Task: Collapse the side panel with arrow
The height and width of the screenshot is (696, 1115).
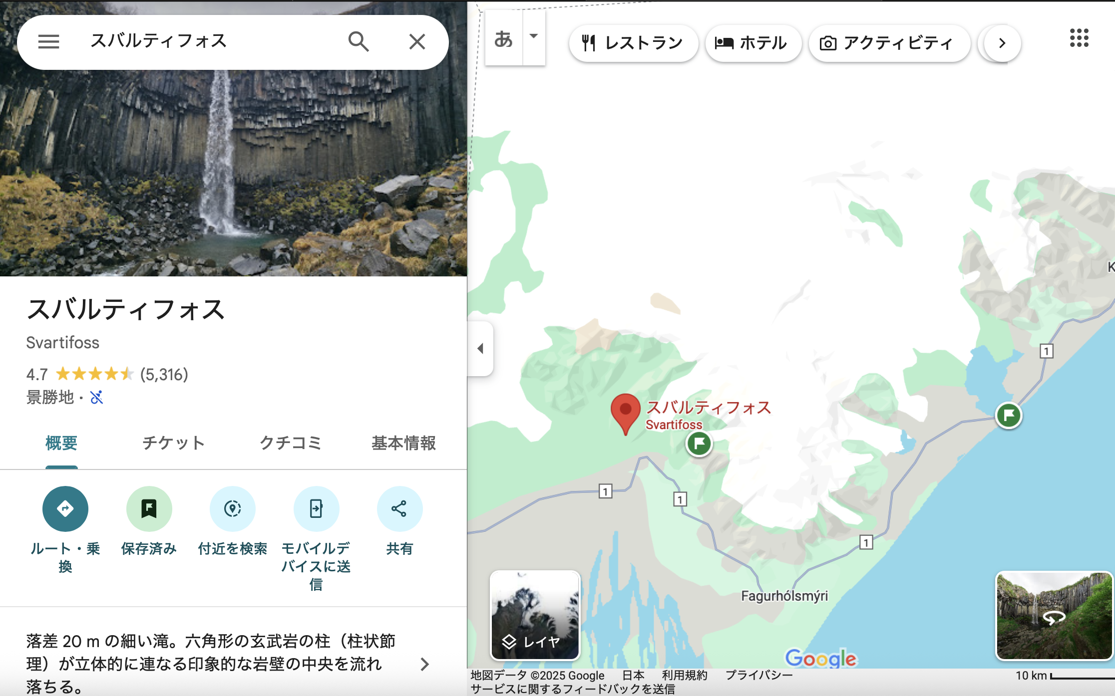Action: click(480, 348)
